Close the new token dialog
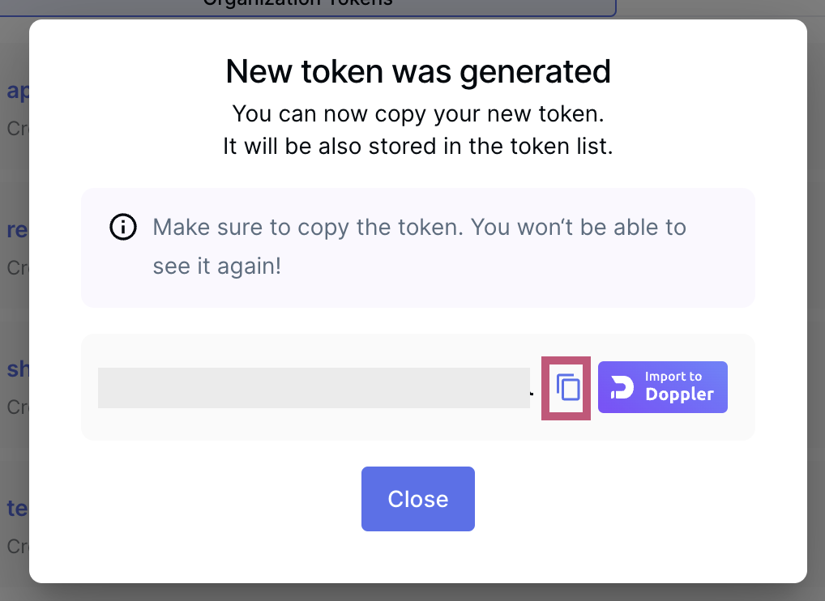The image size is (825, 601). click(x=417, y=499)
